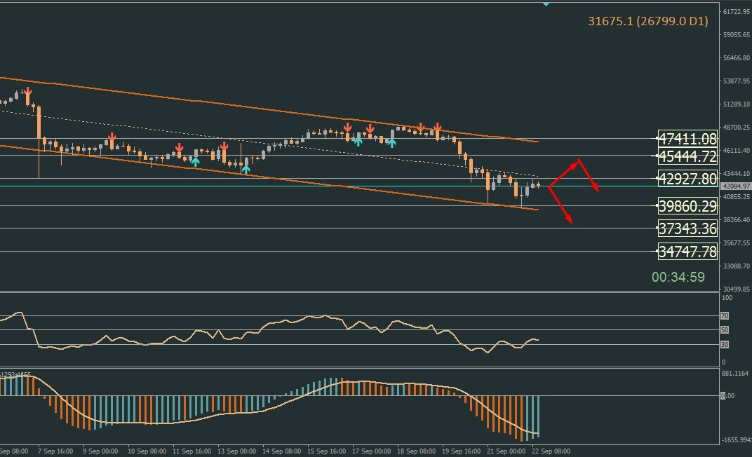The width and height of the screenshot is (752, 457).
Task: Click the 42927.80 price level label
Action: pos(687,179)
